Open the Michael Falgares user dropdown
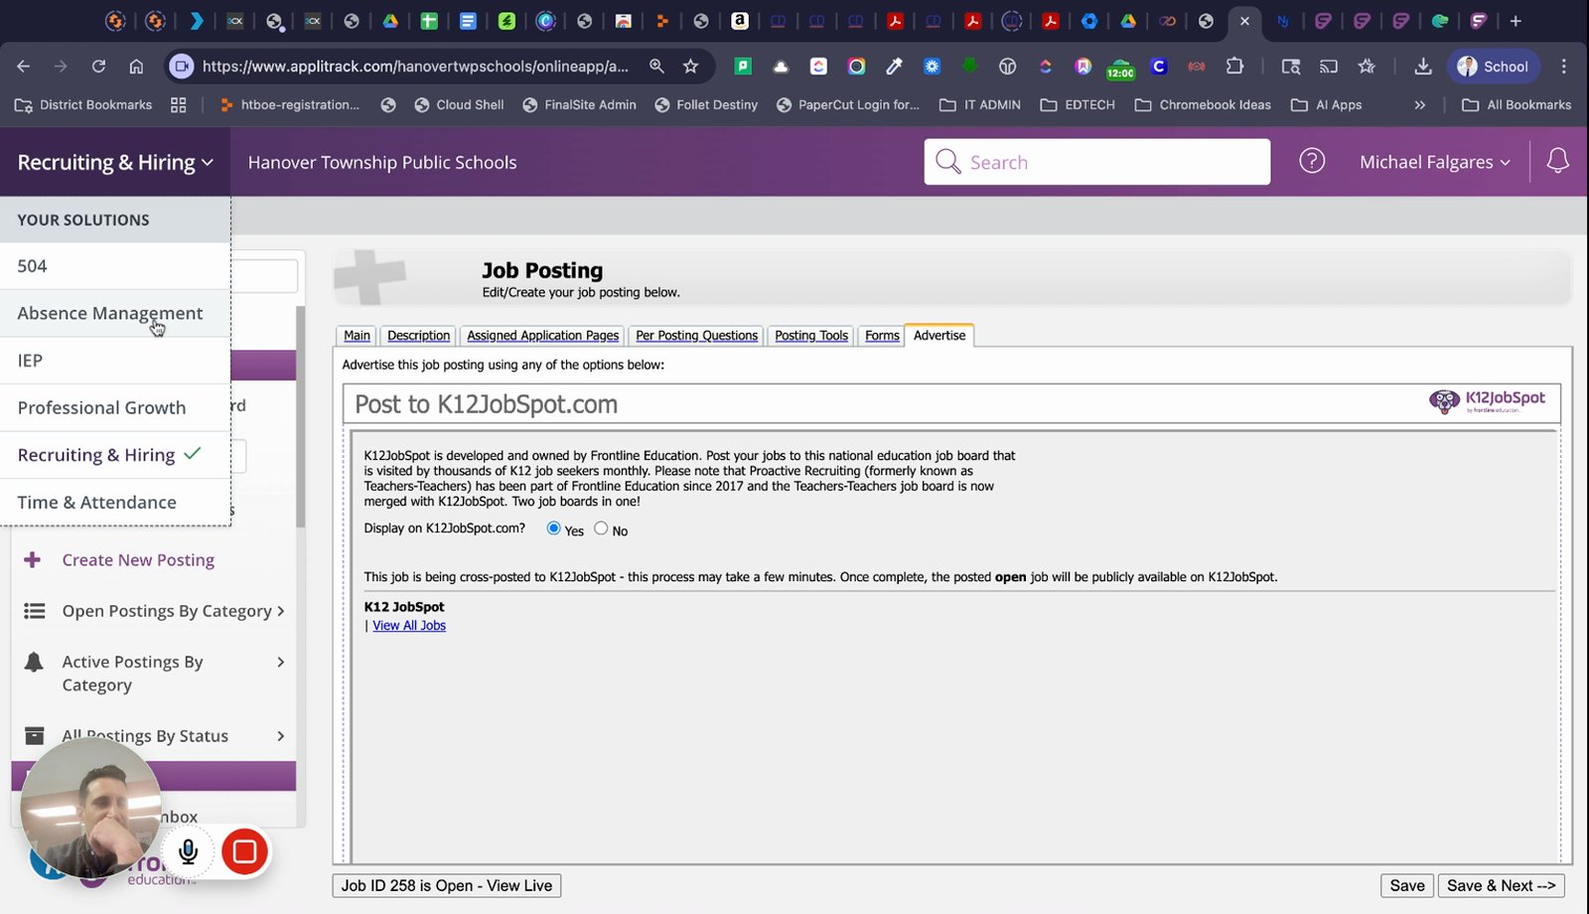This screenshot has height=914, width=1589. click(1434, 162)
